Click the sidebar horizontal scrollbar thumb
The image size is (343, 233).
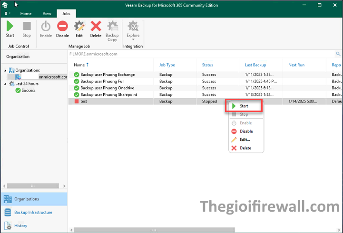(33, 186)
